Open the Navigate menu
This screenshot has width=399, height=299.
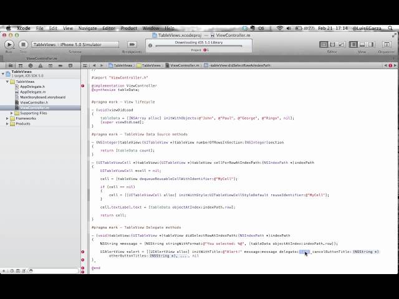[87, 28]
